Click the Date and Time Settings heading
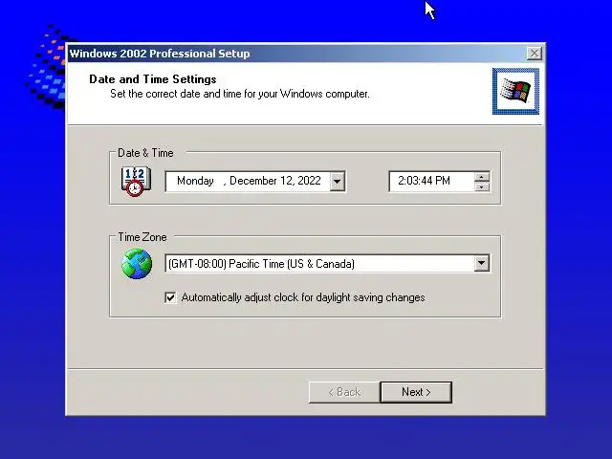This screenshot has width=612, height=459. [153, 79]
